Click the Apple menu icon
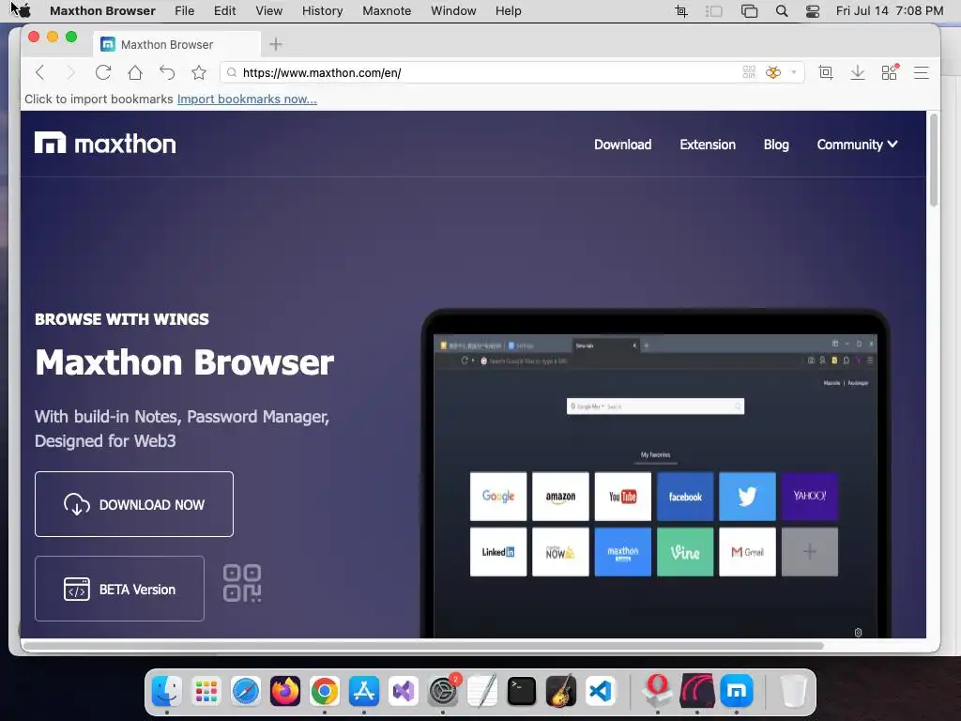This screenshot has height=721, width=961. (x=24, y=11)
